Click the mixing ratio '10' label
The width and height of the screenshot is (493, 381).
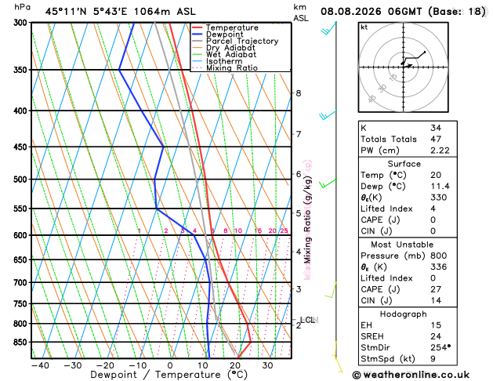(238, 230)
